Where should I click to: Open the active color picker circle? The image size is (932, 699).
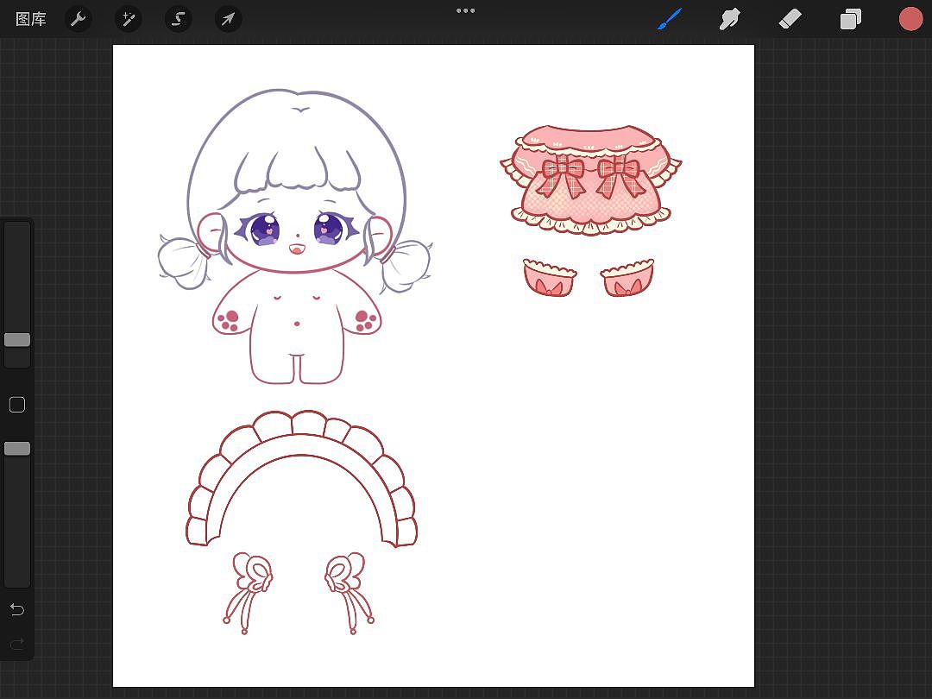910,19
